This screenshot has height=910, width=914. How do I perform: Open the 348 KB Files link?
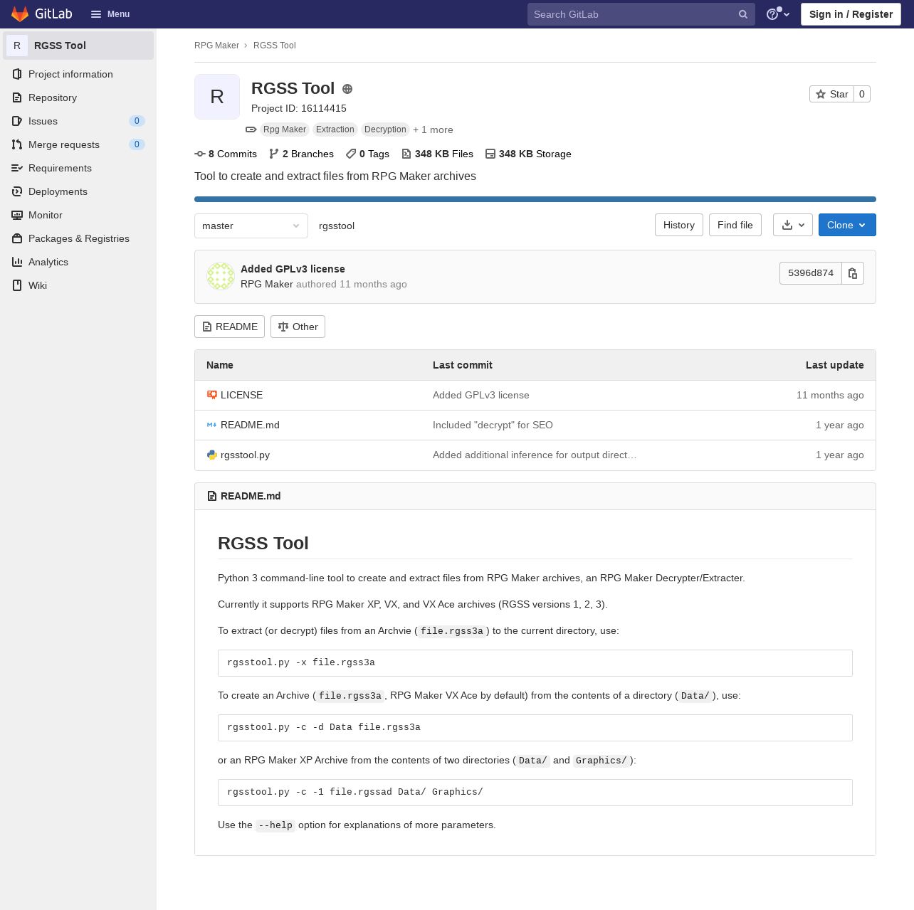[437, 154]
